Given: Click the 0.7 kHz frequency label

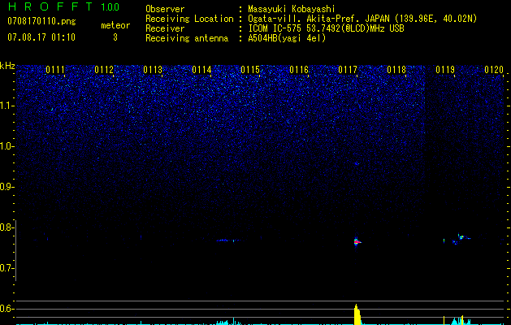Looking at the screenshot, I should pos(6,268).
